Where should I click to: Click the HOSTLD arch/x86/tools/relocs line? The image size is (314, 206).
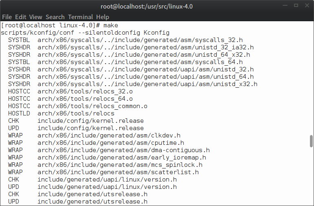click(x=61, y=113)
